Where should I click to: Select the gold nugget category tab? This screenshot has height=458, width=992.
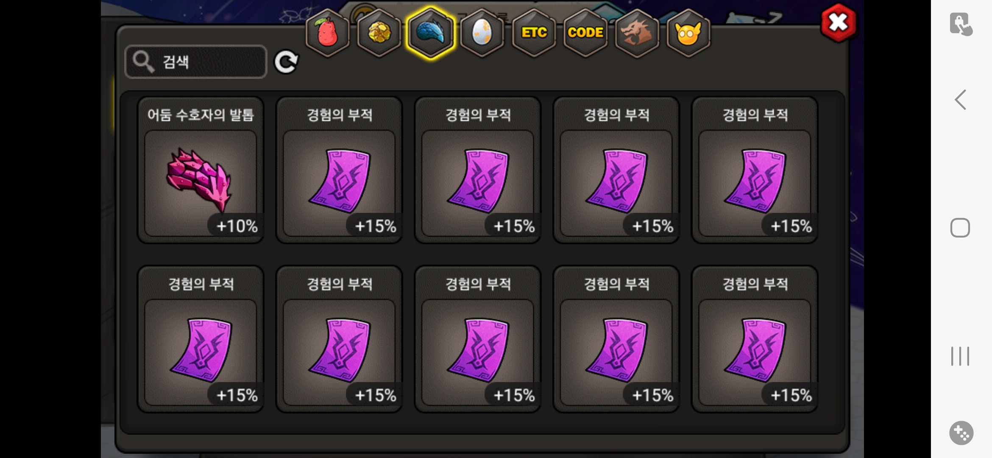point(379,33)
